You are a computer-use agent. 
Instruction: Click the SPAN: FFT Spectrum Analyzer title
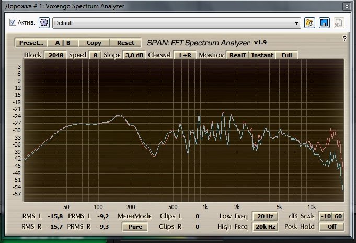point(199,43)
